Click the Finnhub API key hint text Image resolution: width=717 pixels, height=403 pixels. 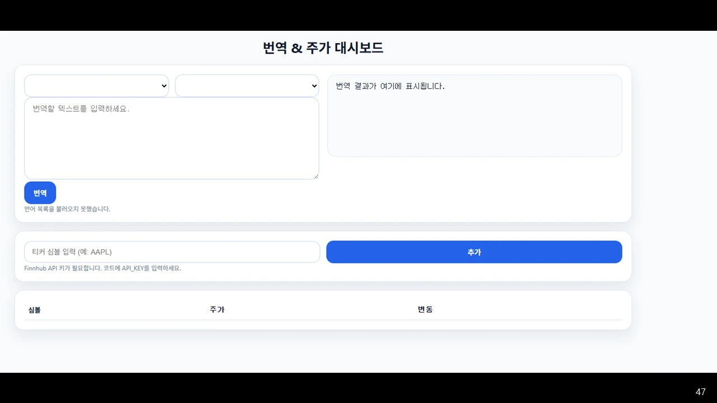pyautogui.click(x=103, y=268)
